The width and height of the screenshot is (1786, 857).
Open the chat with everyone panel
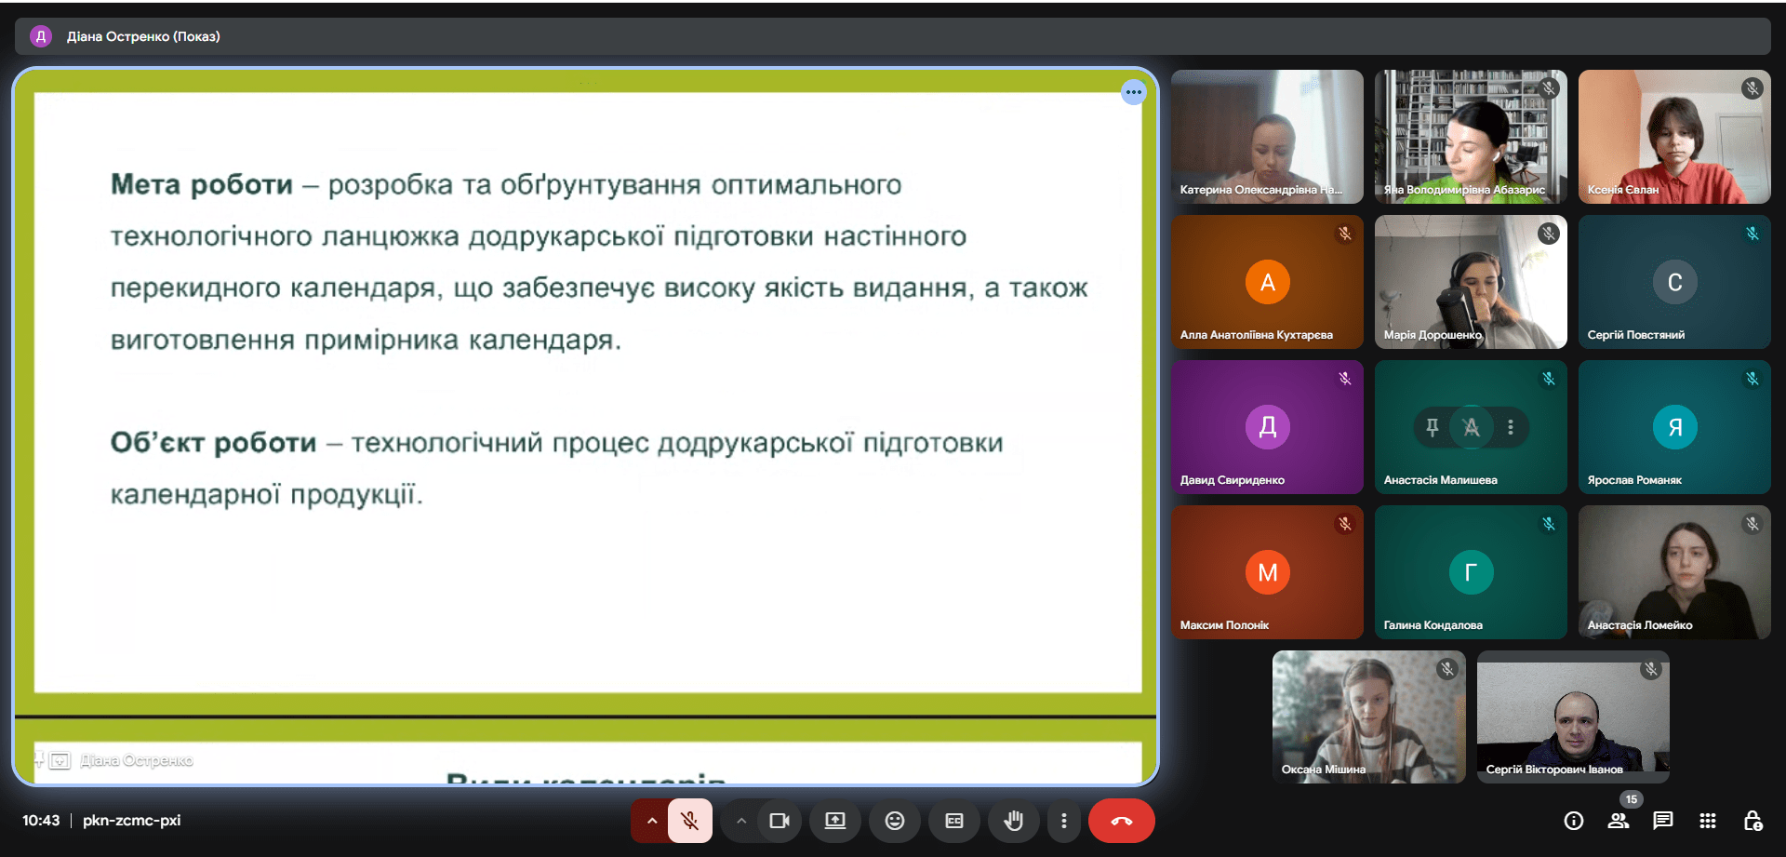1663,821
